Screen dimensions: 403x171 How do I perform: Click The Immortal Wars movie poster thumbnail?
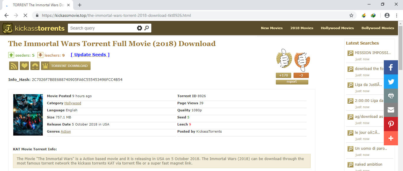coord(28,115)
